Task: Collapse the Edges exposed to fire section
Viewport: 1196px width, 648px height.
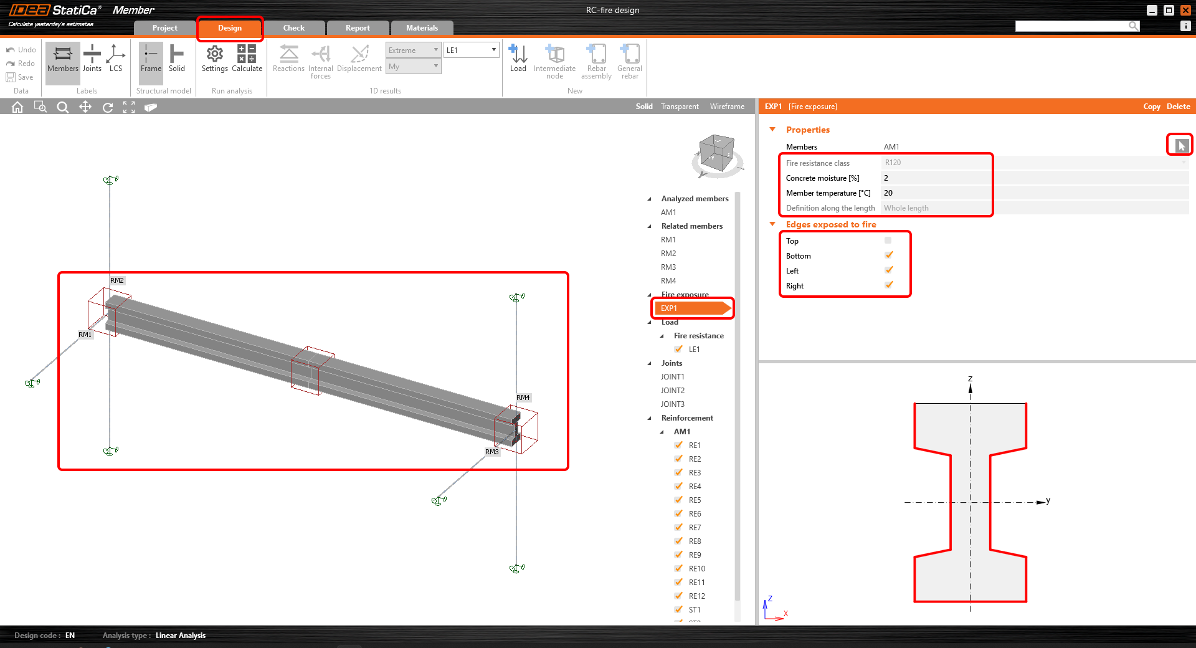Action: click(x=772, y=224)
